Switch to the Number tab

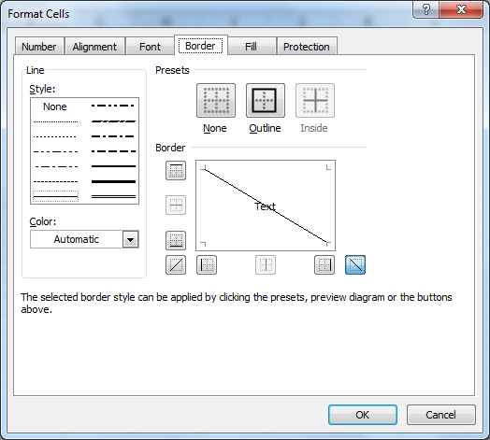(x=39, y=47)
